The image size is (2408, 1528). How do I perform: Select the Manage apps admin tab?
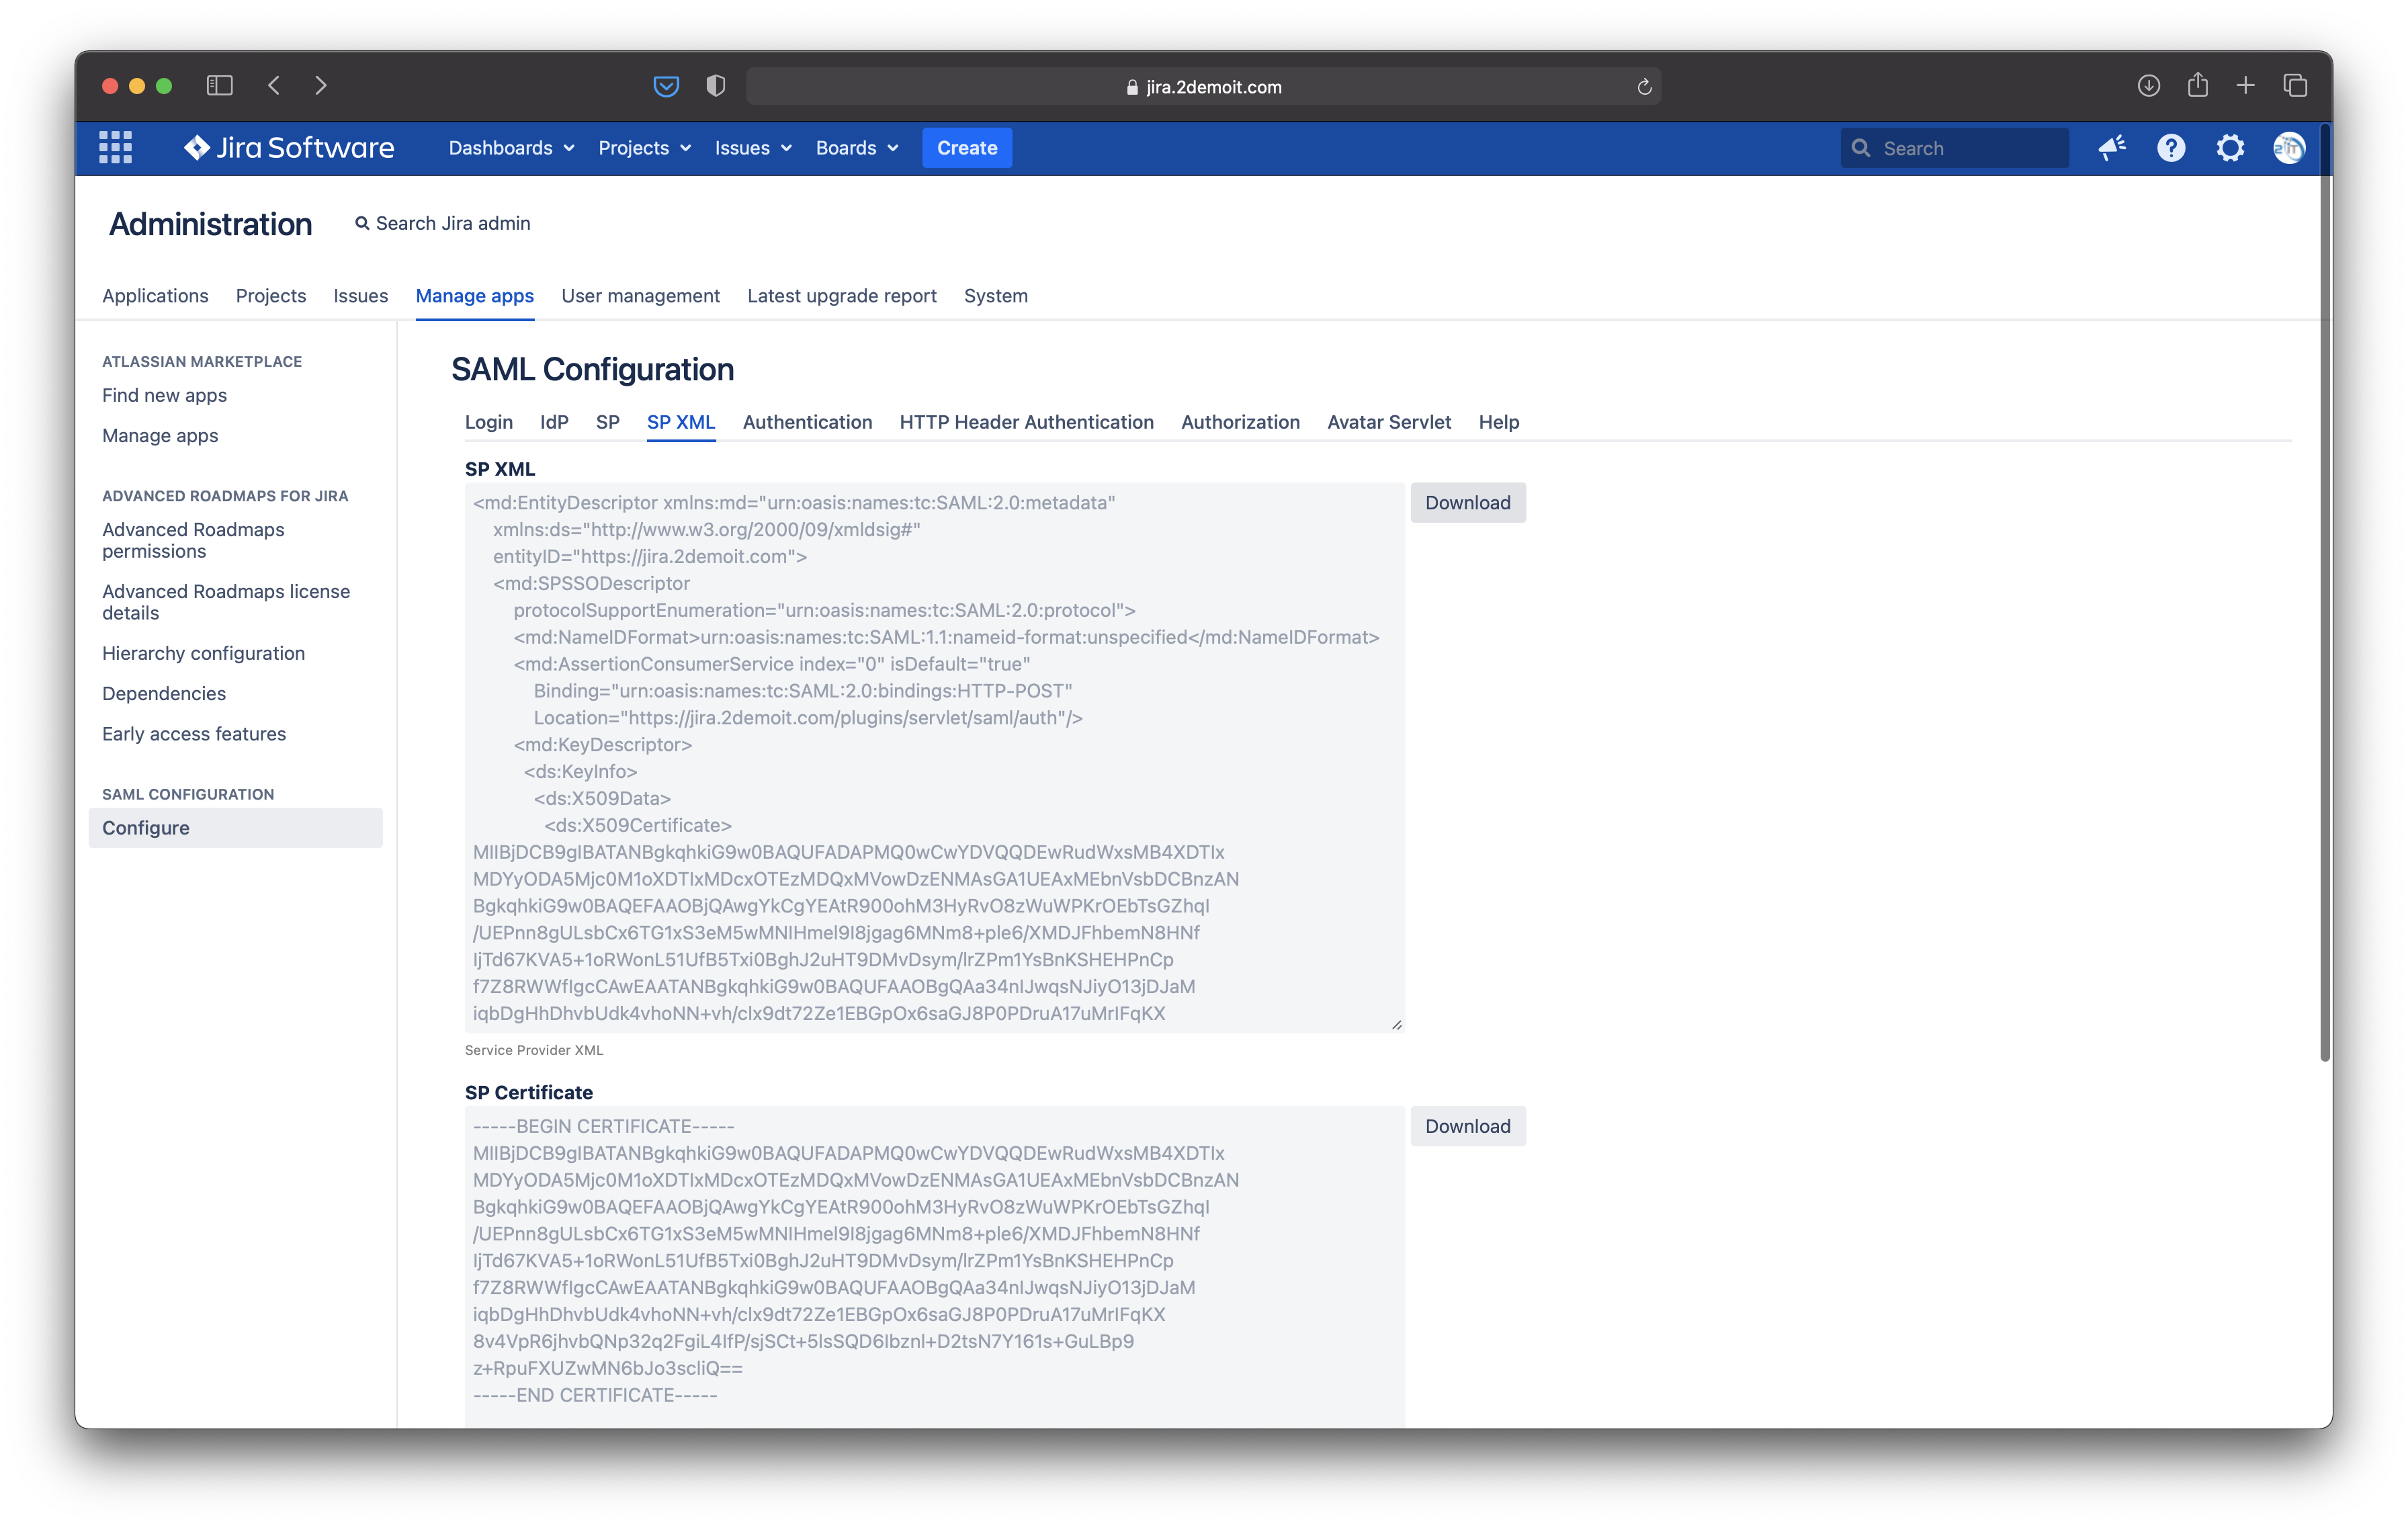coord(475,296)
